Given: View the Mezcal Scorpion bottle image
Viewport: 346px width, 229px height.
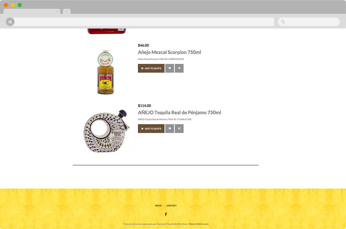Looking at the screenshot, I should coord(106,72).
